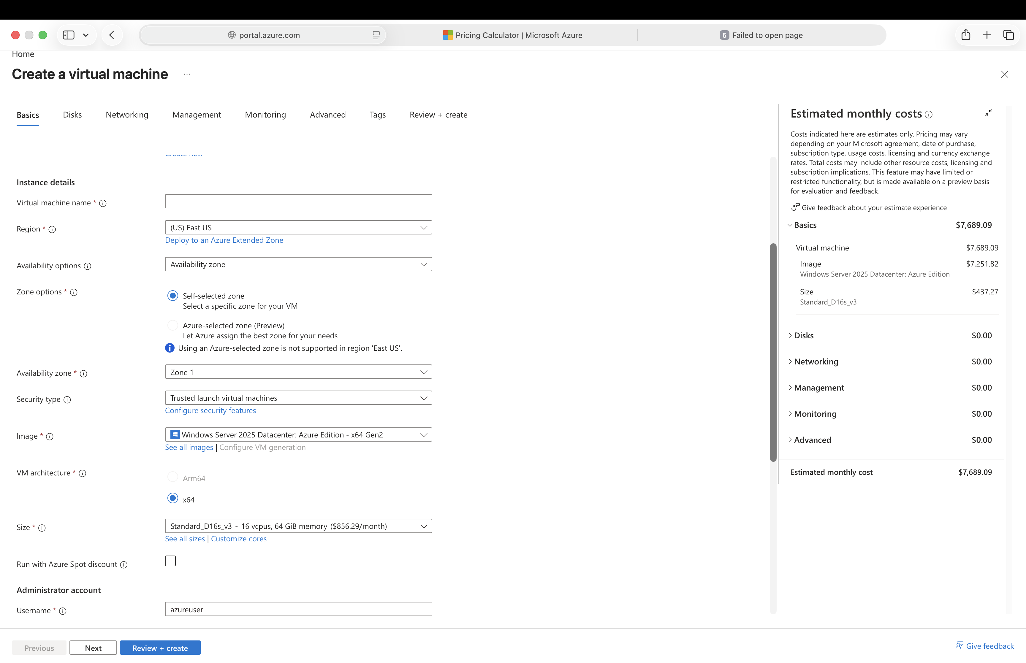
Task: Click blue info icon about Azure-selected zone support
Action: 170,348
